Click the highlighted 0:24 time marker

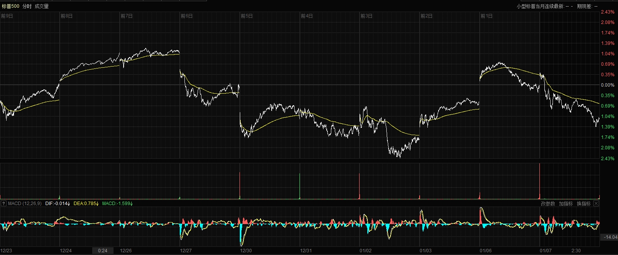coord(103,251)
